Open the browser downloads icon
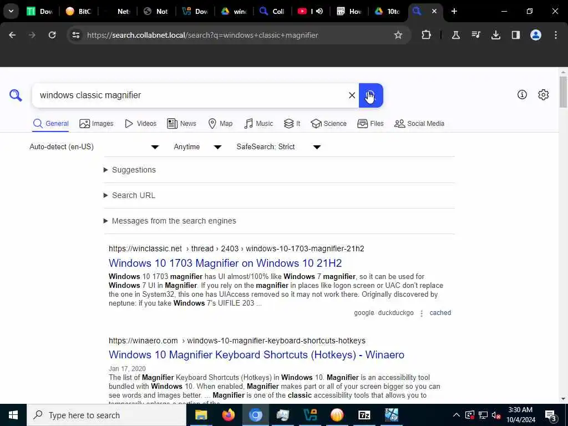 pyautogui.click(x=496, y=35)
